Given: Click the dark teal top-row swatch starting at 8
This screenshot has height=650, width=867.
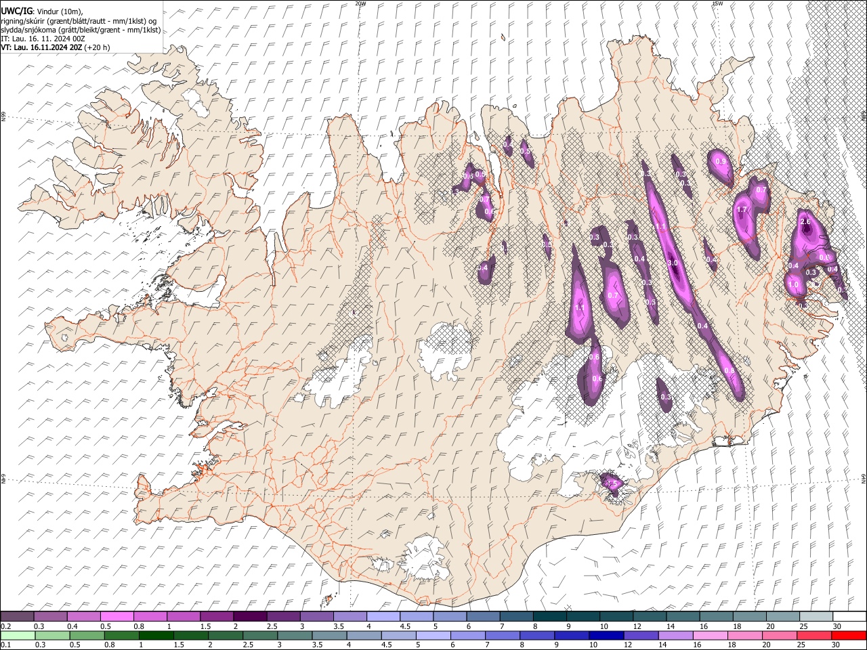Looking at the screenshot, I should (550, 617).
